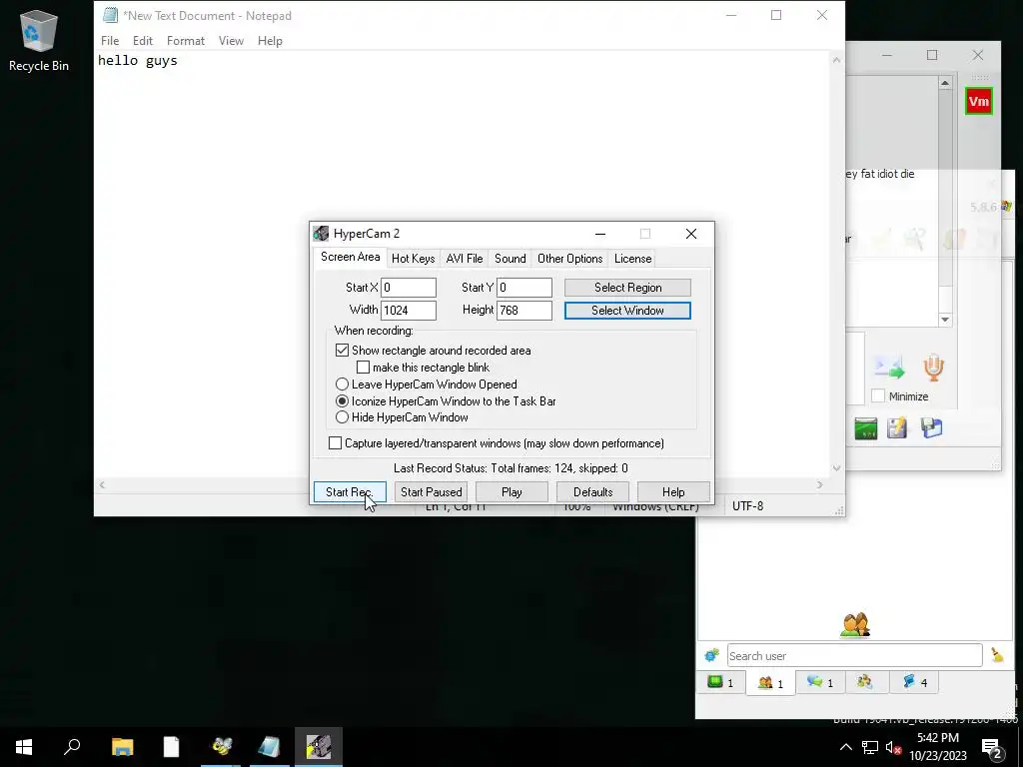Click HyperCam Help button
The image size is (1023, 767).
click(x=673, y=491)
